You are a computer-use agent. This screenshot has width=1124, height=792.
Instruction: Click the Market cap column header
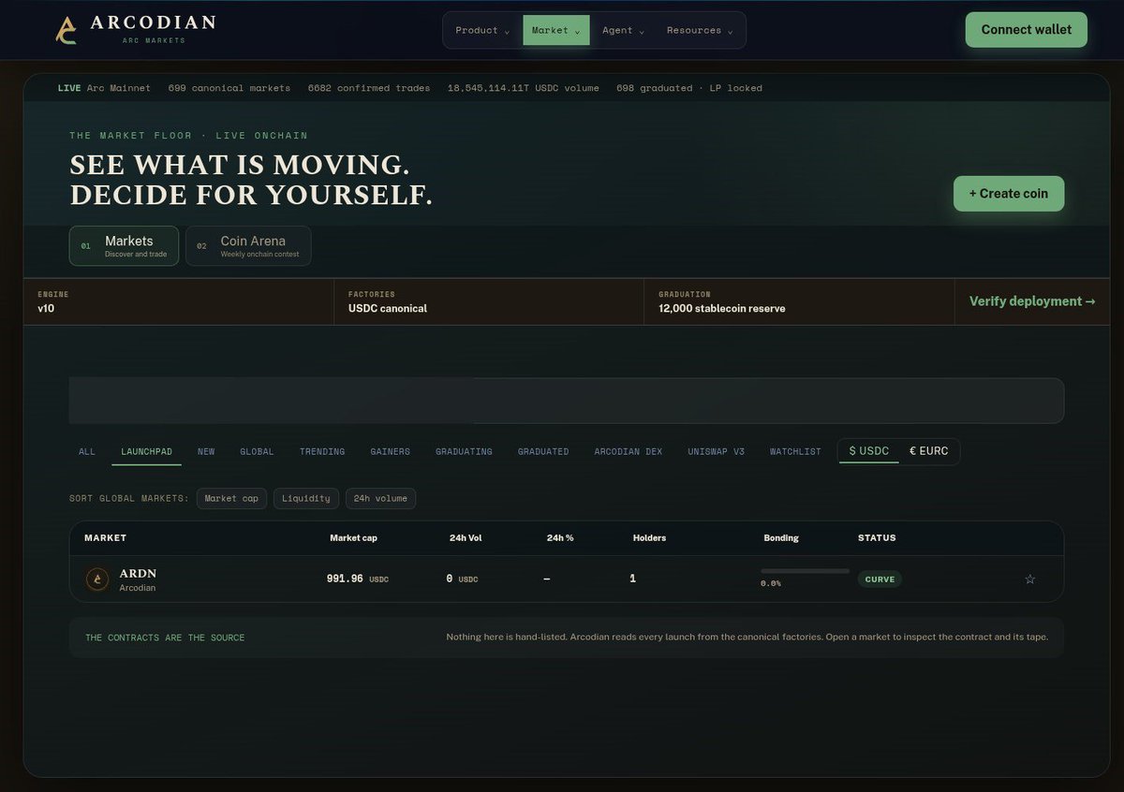(353, 538)
